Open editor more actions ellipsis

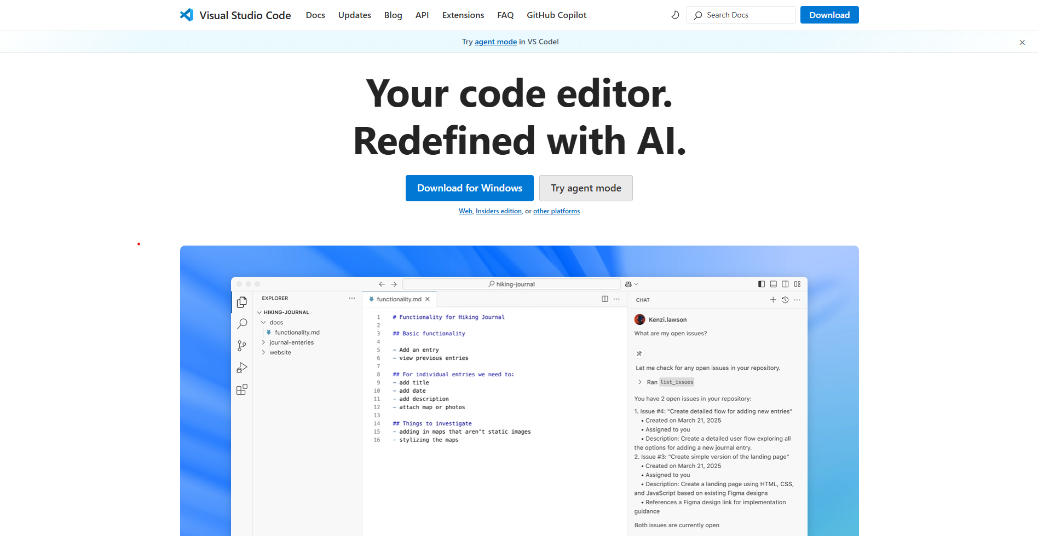click(x=617, y=299)
